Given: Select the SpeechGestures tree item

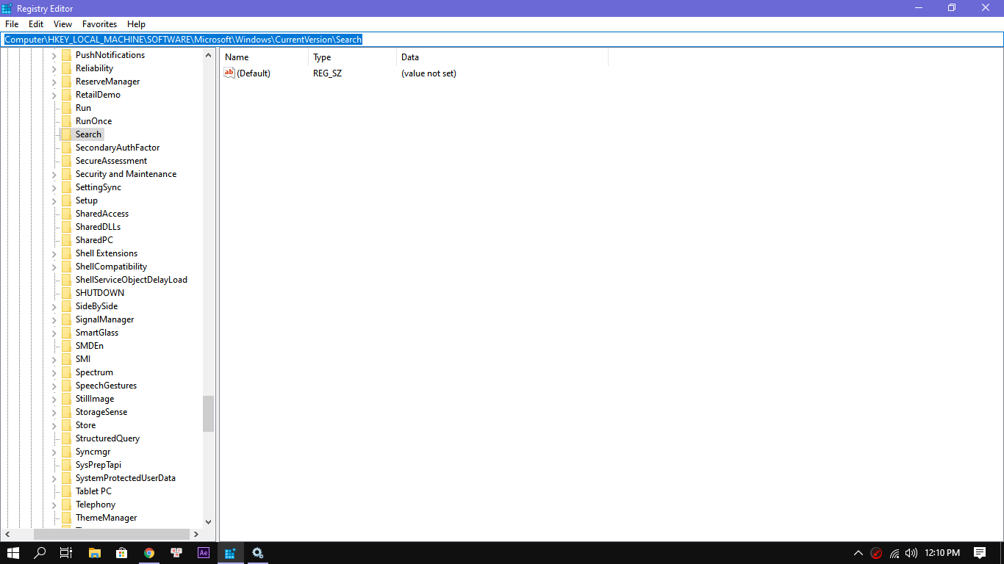Looking at the screenshot, I should [x=106, y=386].
